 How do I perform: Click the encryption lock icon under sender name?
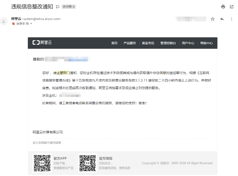[x=14, y=24]
